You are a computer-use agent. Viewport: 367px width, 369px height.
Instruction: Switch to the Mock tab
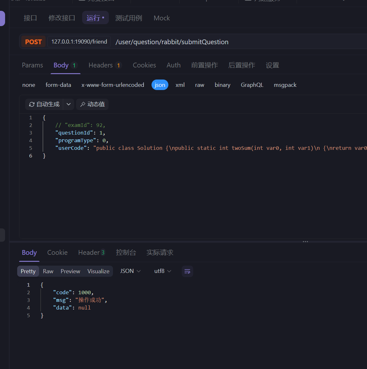[x=162, y=18]
